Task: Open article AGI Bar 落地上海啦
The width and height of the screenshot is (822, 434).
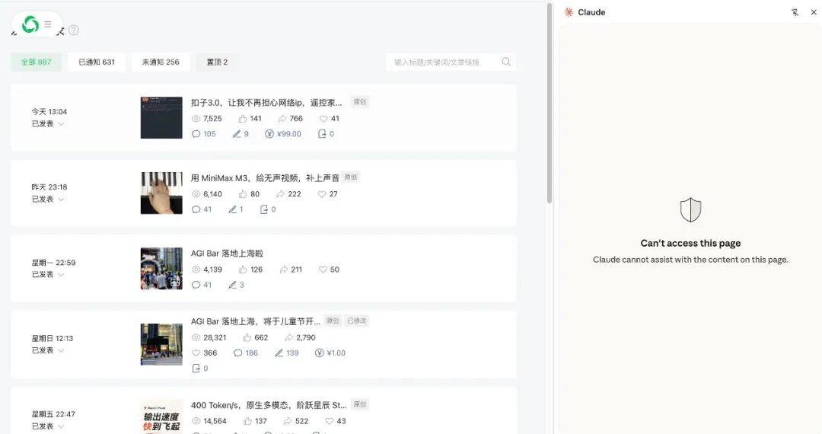Action: [x=227, y=253]
